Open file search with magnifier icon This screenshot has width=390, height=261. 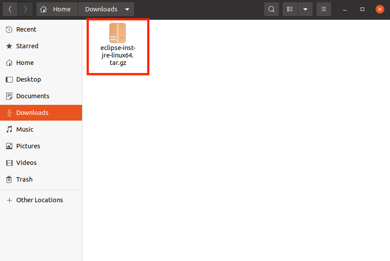272,9
